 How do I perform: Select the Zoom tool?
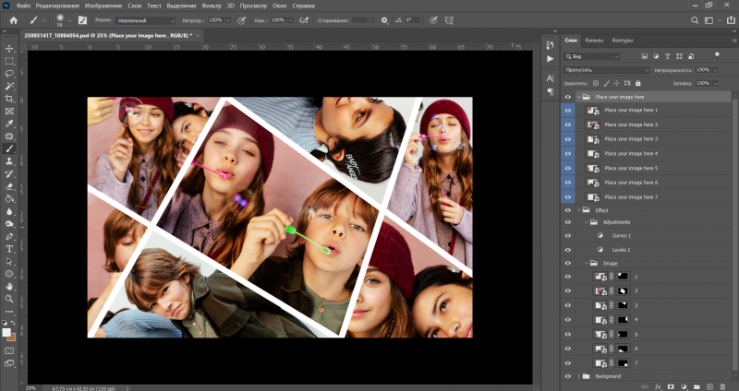pos(9,298)
